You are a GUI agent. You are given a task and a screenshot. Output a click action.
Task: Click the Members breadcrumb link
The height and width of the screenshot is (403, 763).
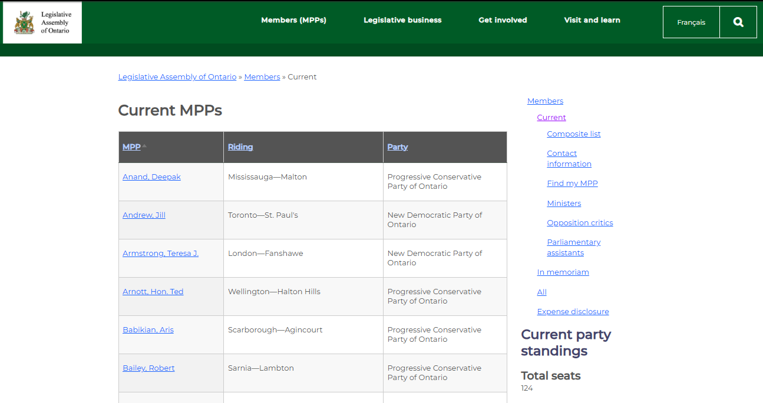(x=262, y=77)
